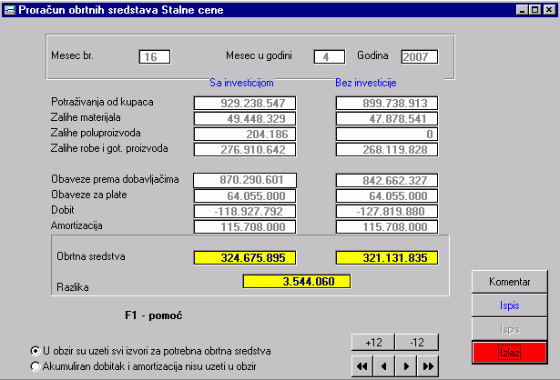The width and height of the screenshot is (560, 380).
Task: Close the Proračun obrtnih sredstava window
Action: pos(549,10)
